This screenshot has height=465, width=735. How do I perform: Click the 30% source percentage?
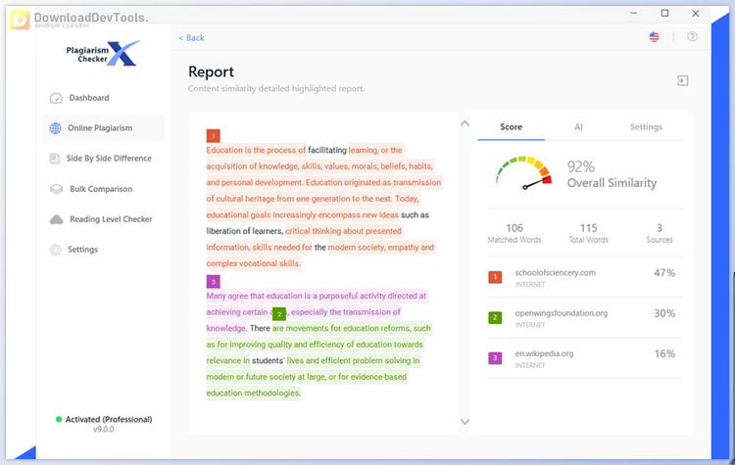664,313
